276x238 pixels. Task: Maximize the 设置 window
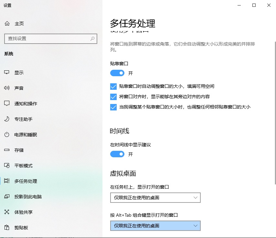click(x=254, y=5)
